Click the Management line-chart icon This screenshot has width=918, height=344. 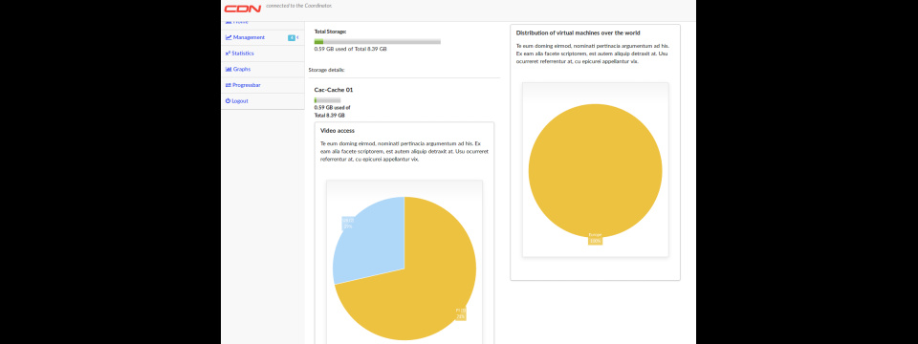tap(229, 37)
